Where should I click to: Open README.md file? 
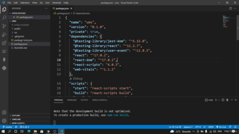click(21, 48)
